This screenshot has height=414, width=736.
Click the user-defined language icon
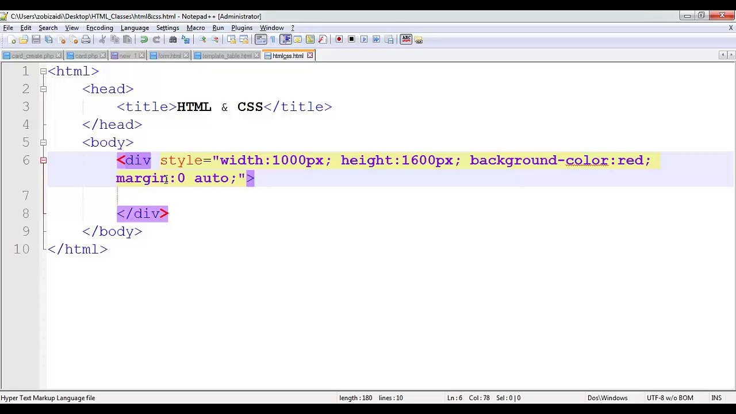(298, 39)
